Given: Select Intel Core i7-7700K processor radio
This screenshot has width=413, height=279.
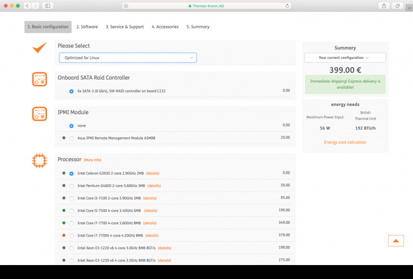Looking at the screenshot, I should [71, 236].
